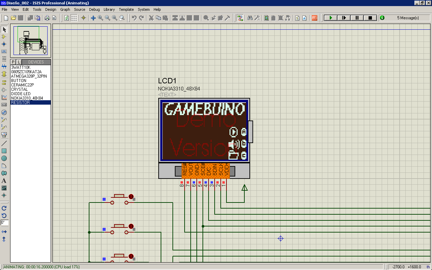
Task: Select the 2D Circle graphics tool
Action: (x=4, y=158)
